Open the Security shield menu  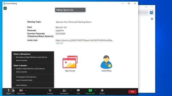tap(50, 91)
